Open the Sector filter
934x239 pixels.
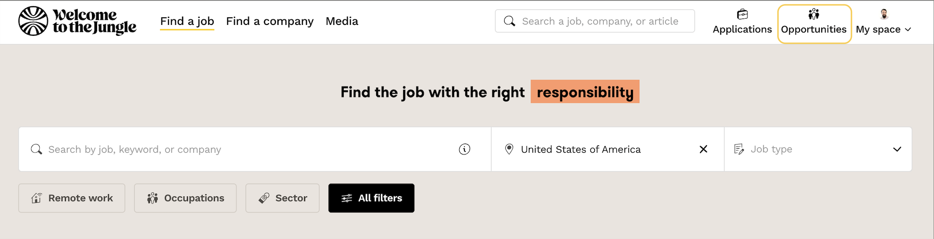(282, 198)
